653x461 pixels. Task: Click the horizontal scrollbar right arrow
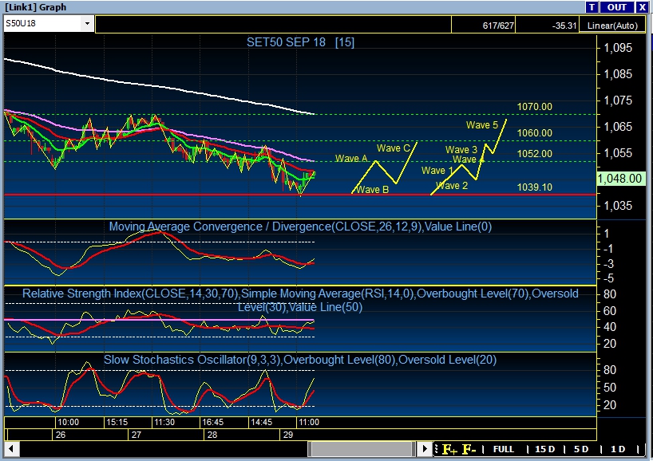pos(425,449)
